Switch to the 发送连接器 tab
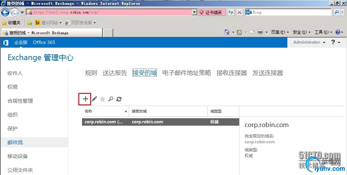This screenshot has height=175, width=347. click(268, 73)
